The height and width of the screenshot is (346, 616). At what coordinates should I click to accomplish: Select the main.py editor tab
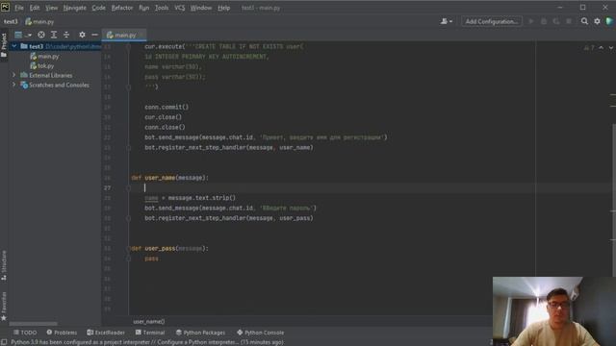124,35
